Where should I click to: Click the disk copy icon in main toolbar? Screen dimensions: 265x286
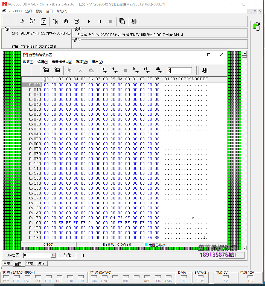(77, 21)
